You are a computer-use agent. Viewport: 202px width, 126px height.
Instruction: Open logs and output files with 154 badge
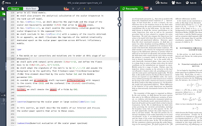point(146,9)
